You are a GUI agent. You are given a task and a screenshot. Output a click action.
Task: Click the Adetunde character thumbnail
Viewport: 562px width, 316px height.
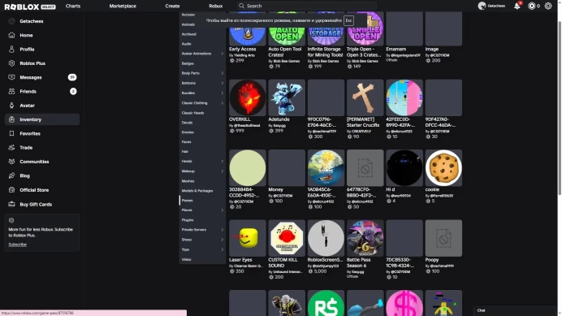[287, 97]
